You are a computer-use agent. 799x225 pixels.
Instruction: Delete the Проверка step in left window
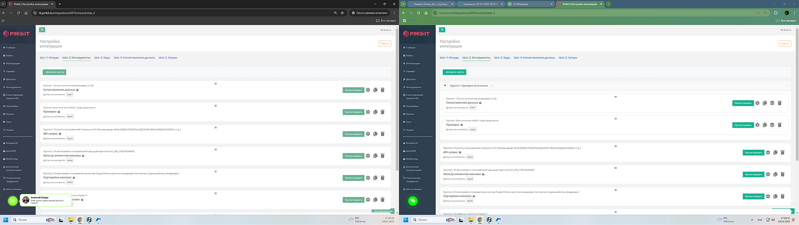pyautogui.click(x=382, y=112)
